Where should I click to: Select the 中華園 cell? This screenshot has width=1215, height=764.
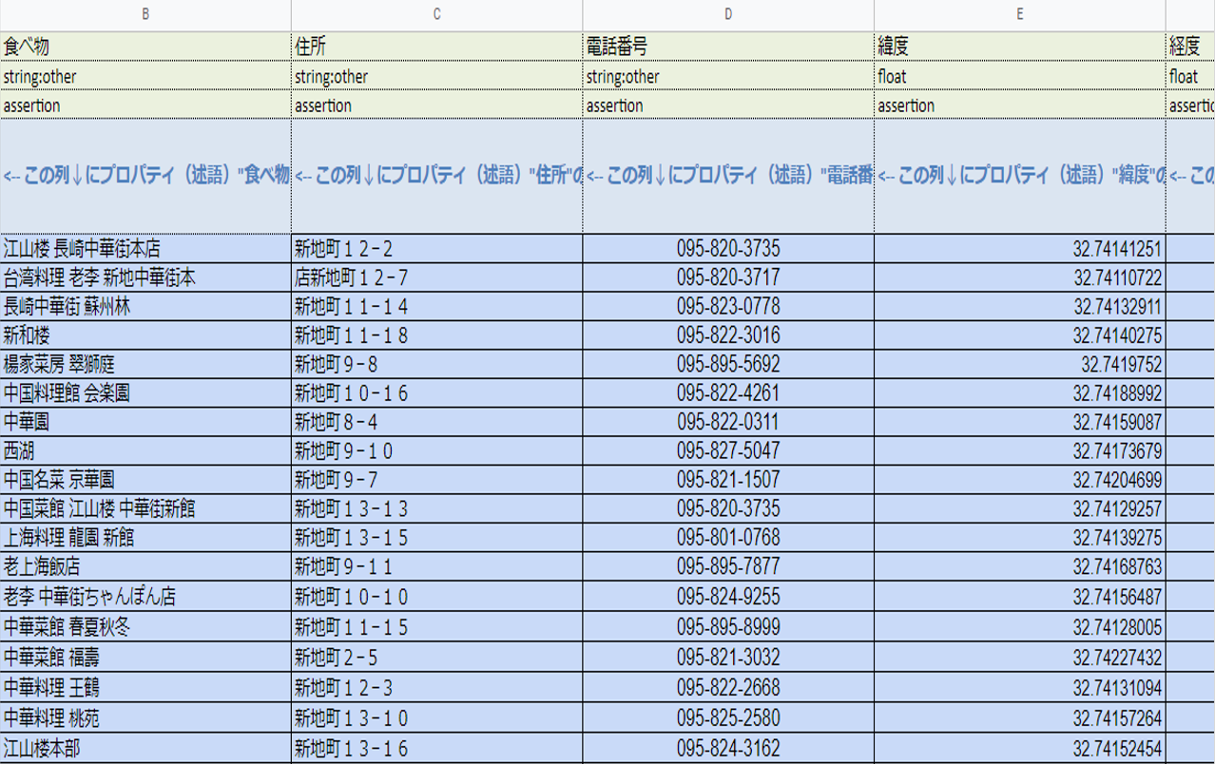tap(145, 421)
